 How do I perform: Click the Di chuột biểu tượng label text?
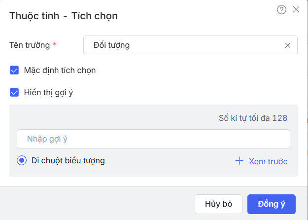(x=68, y=160)
